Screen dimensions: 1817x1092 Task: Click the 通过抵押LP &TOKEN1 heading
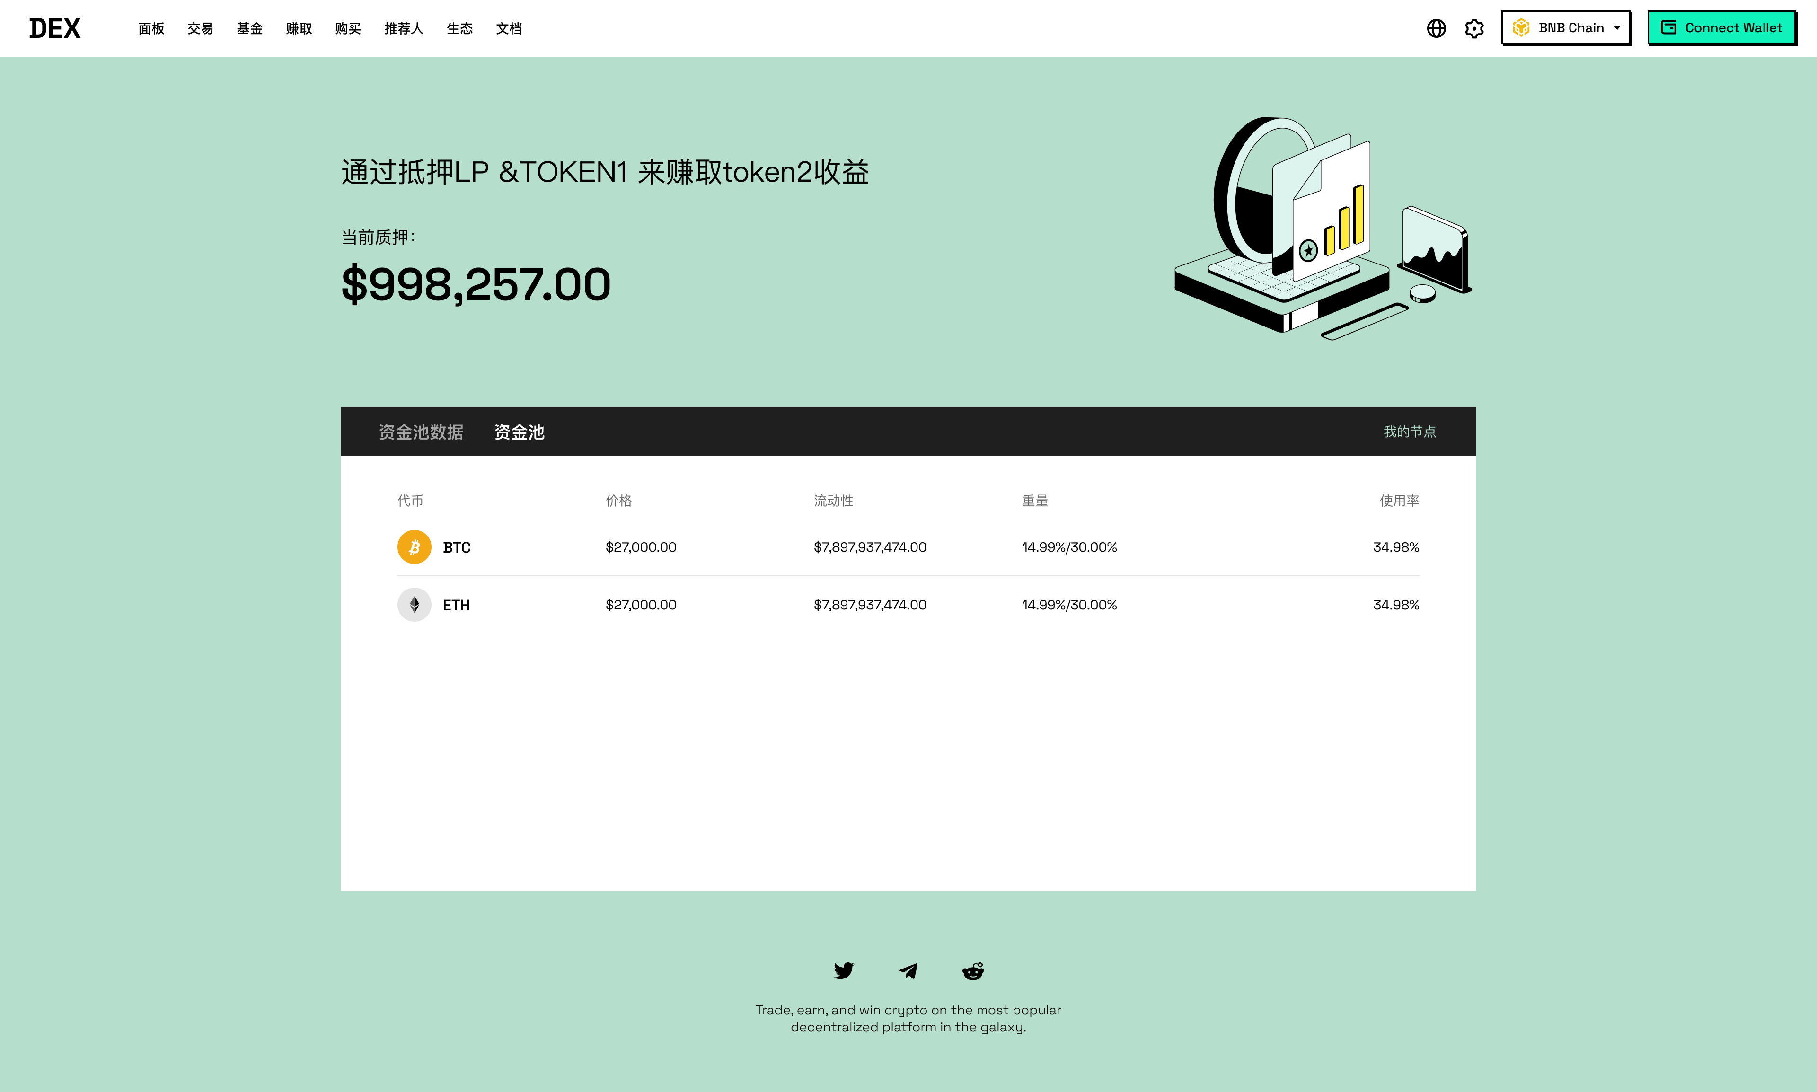click(605, 172)
